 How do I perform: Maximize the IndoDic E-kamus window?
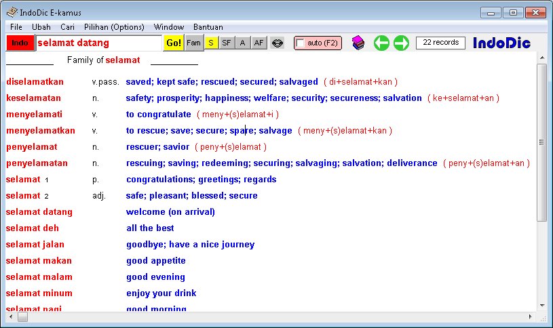513,13
